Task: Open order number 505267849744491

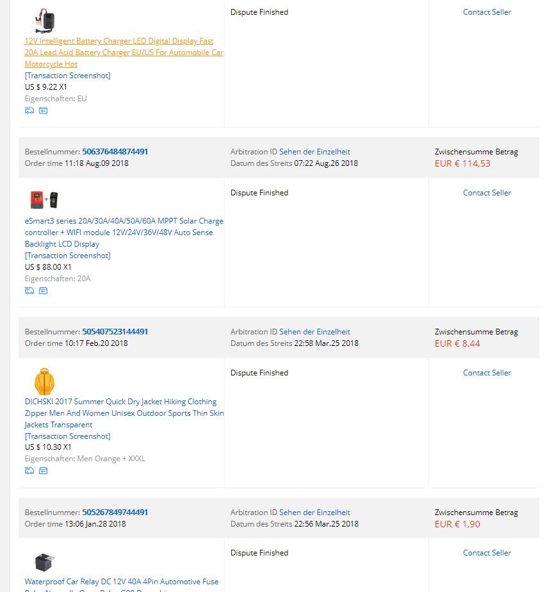Action: coord(115,512)
